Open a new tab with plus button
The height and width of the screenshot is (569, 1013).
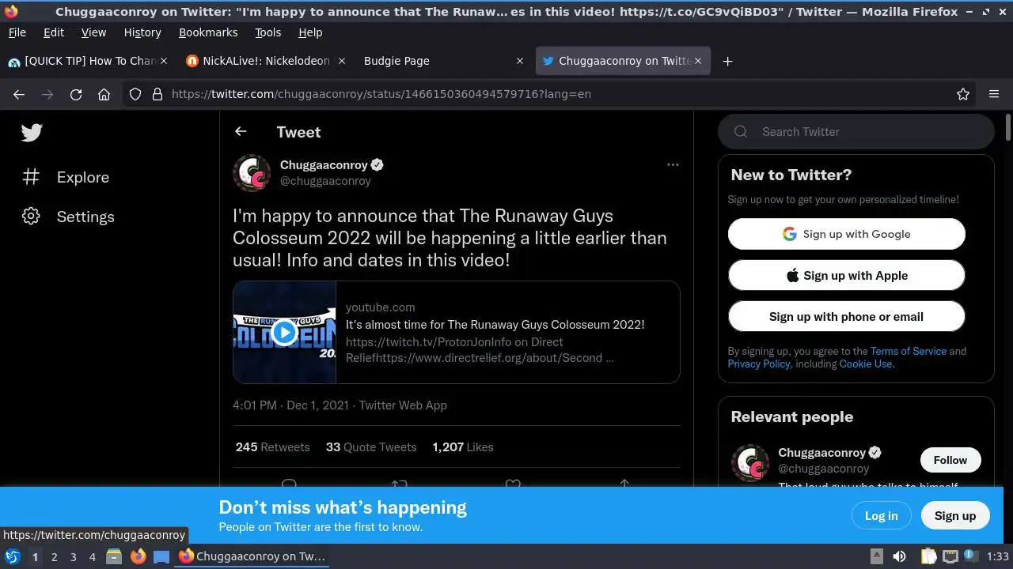point(727,61)
